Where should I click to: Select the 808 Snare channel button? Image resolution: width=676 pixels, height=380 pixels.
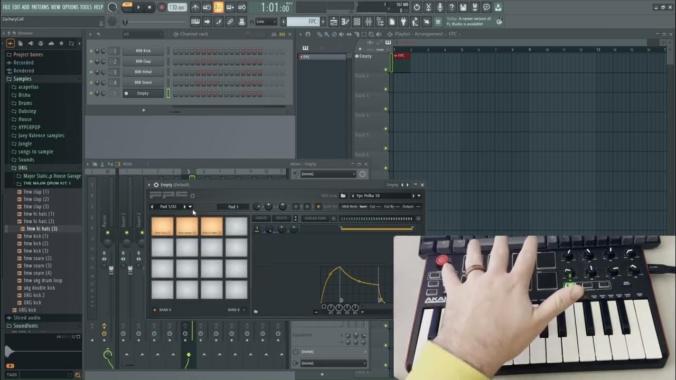pyautogui.click(x=143, y=83)
